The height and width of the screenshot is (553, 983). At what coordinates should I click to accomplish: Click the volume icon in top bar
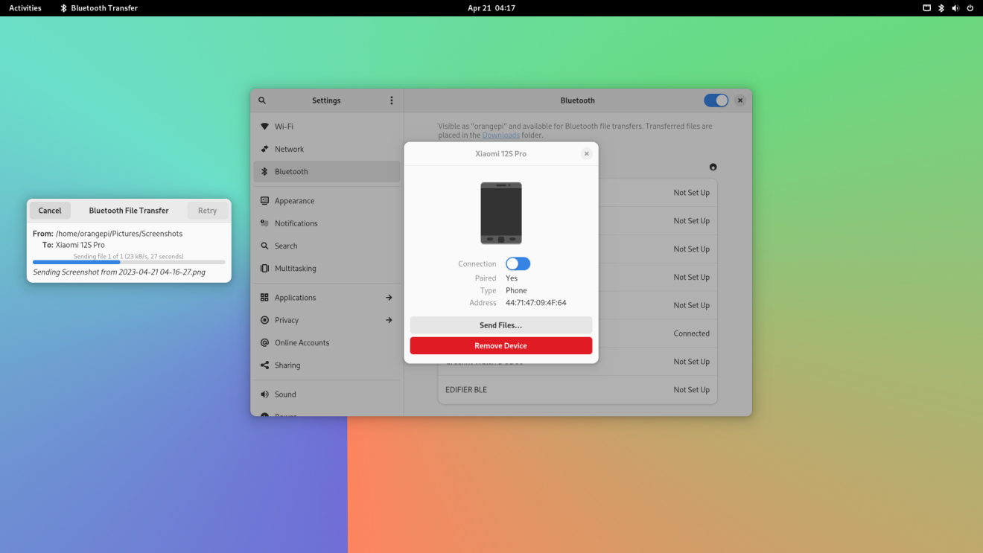point(955,8)
